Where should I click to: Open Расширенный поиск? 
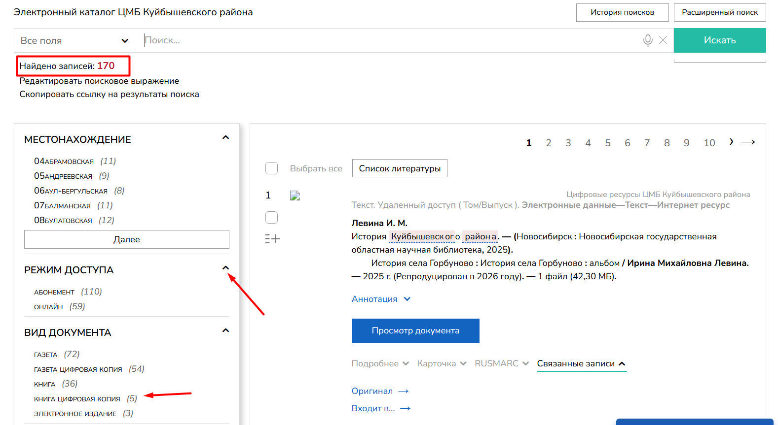(x=719, y=12)
